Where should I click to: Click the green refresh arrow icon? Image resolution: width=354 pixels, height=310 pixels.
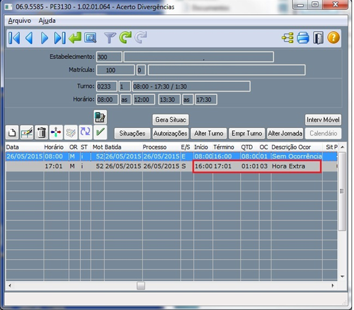pos(125,37)
